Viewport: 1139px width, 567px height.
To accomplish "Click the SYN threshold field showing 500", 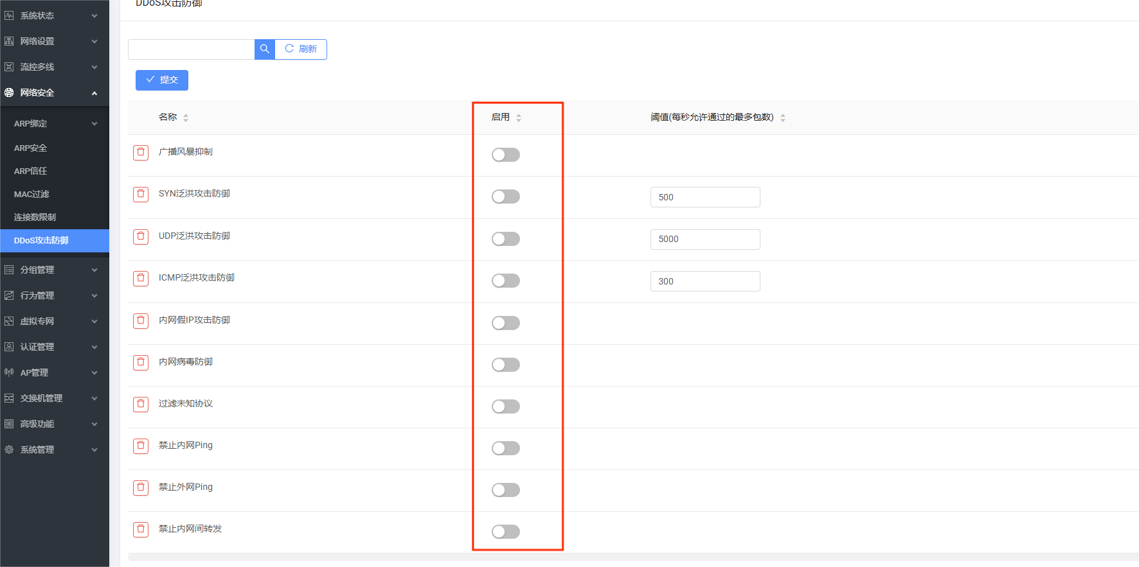I will point(704,197).
